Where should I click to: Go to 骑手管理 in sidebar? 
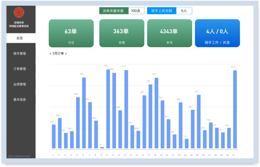(x=20, y=53)
